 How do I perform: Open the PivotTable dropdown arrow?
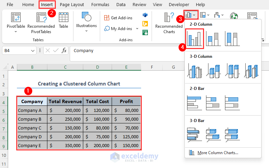(16, 32)
